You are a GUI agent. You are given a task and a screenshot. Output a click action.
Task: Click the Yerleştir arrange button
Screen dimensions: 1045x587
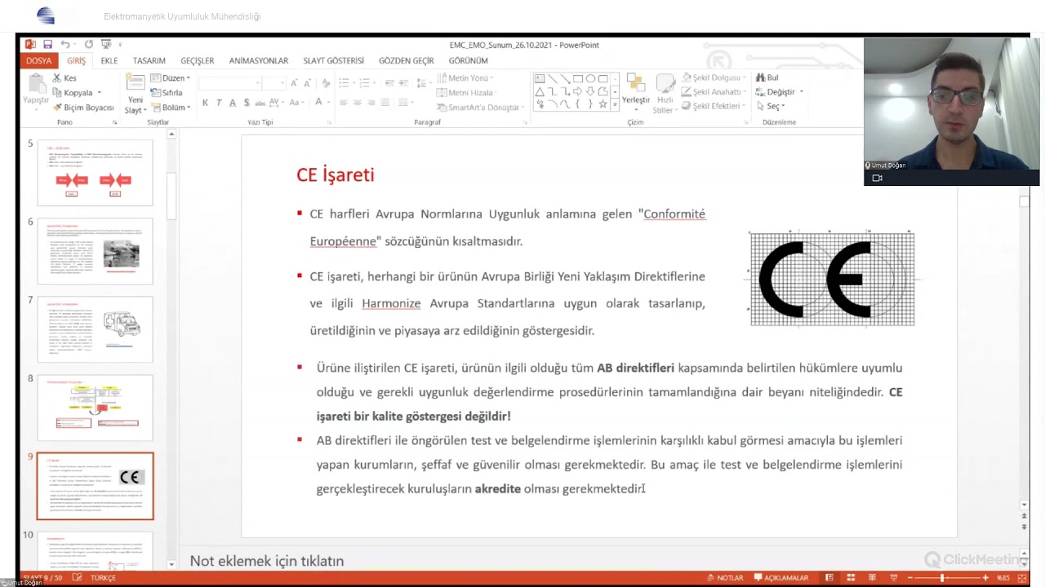tap(636, 90)
